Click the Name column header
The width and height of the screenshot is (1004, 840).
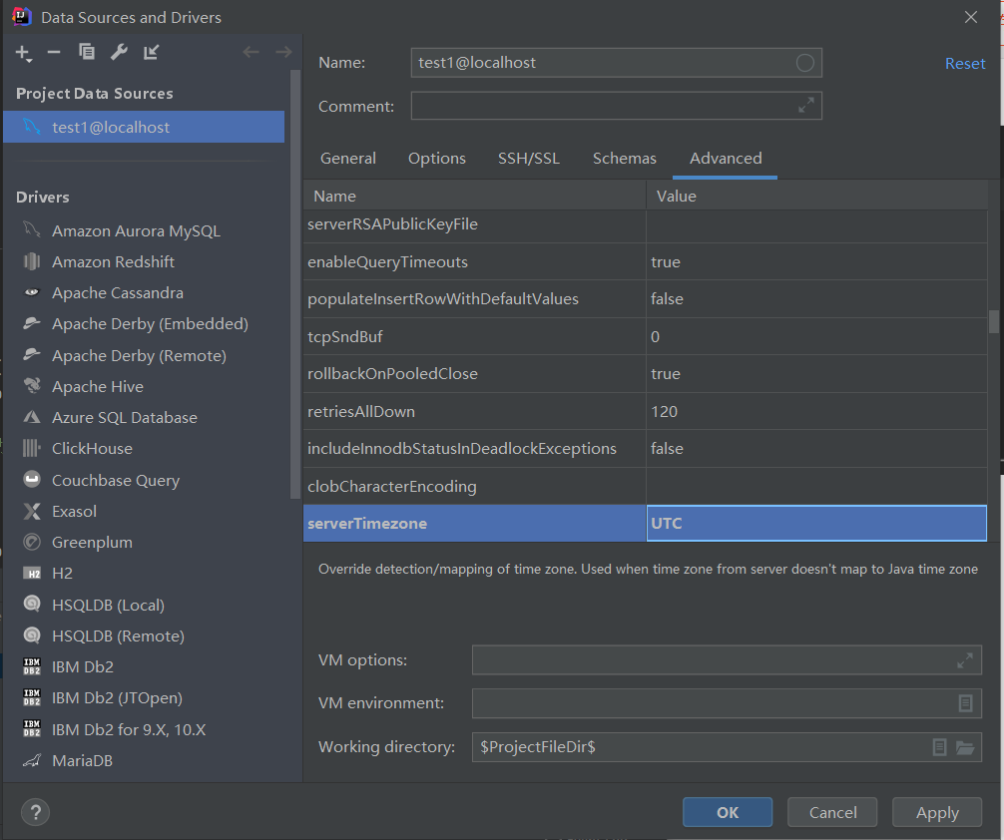click(474, 196)
